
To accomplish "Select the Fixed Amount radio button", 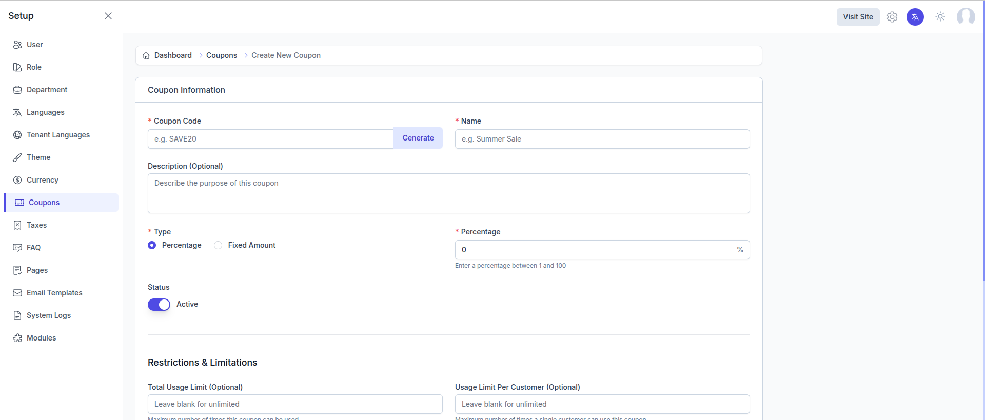I will [x=218, y=245].
